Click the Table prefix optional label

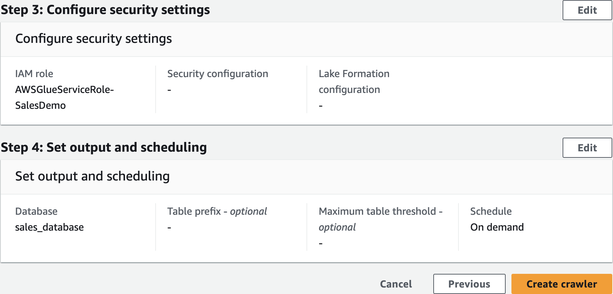tap(217, 211)
